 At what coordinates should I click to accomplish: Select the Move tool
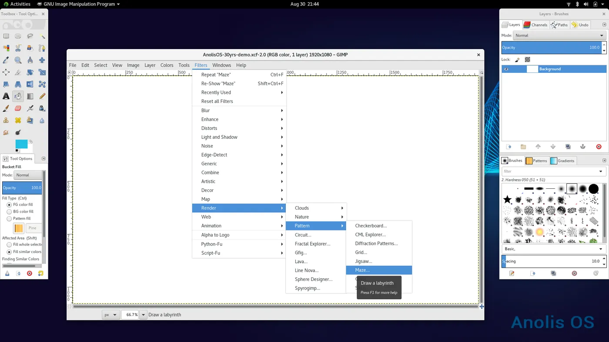pos(42,60)
